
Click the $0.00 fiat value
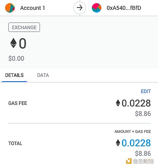[x=16, y=58]
